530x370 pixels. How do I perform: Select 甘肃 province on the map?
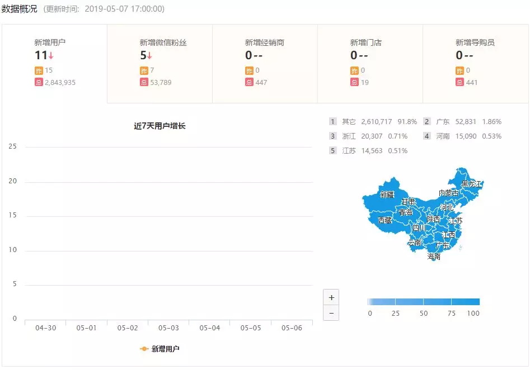click(409, 202)
